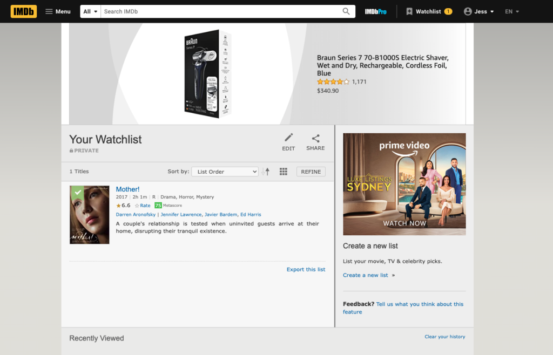Expand the All search category dropdown

[90, 11]
